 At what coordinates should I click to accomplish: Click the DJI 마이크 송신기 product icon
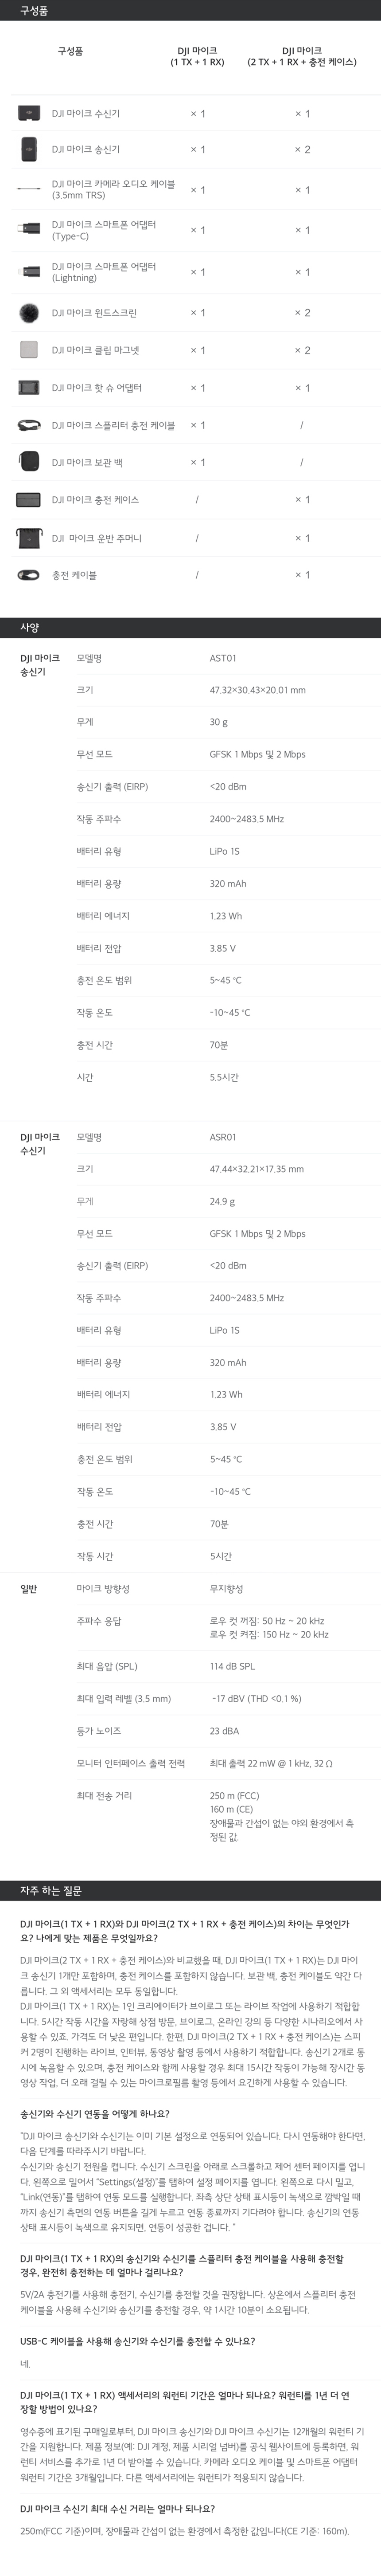tap(28, 150)
